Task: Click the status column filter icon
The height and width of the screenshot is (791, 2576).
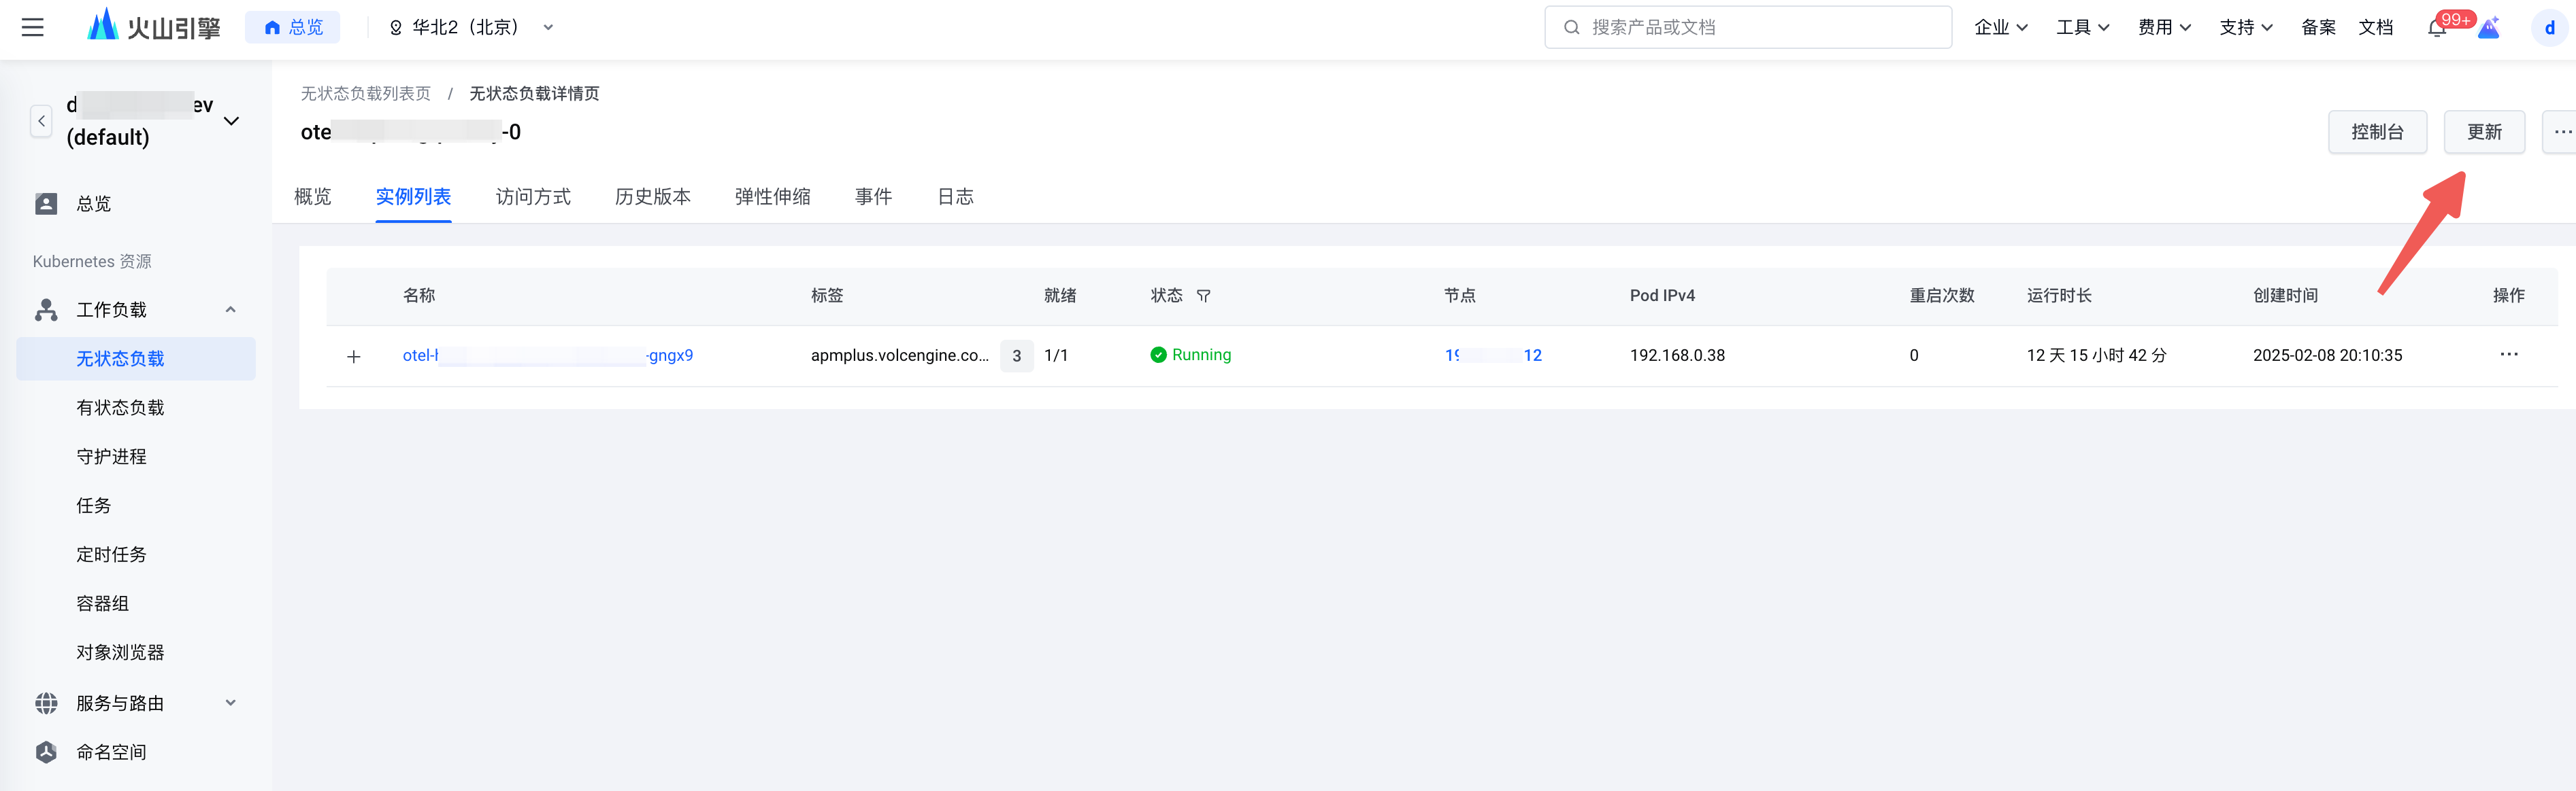Action: pos(1204,296)
